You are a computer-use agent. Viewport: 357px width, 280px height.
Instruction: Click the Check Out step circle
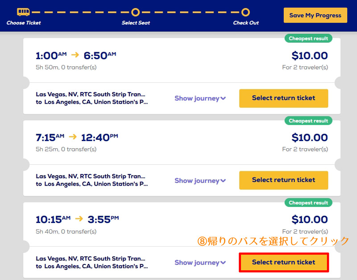(245, 12)
